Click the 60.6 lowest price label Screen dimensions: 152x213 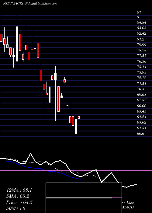(140, 134)
